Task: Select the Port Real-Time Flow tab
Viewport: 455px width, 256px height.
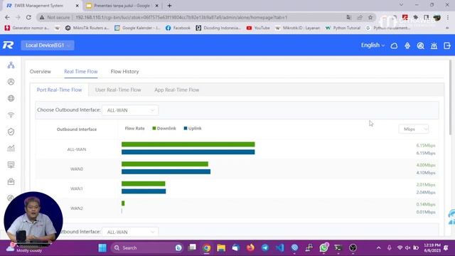Action: pyautogui.click(x=59, y=90)
